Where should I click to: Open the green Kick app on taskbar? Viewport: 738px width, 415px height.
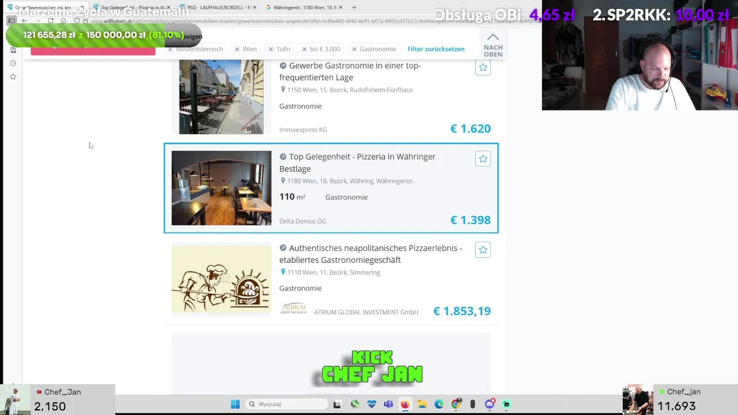(506, 404)
